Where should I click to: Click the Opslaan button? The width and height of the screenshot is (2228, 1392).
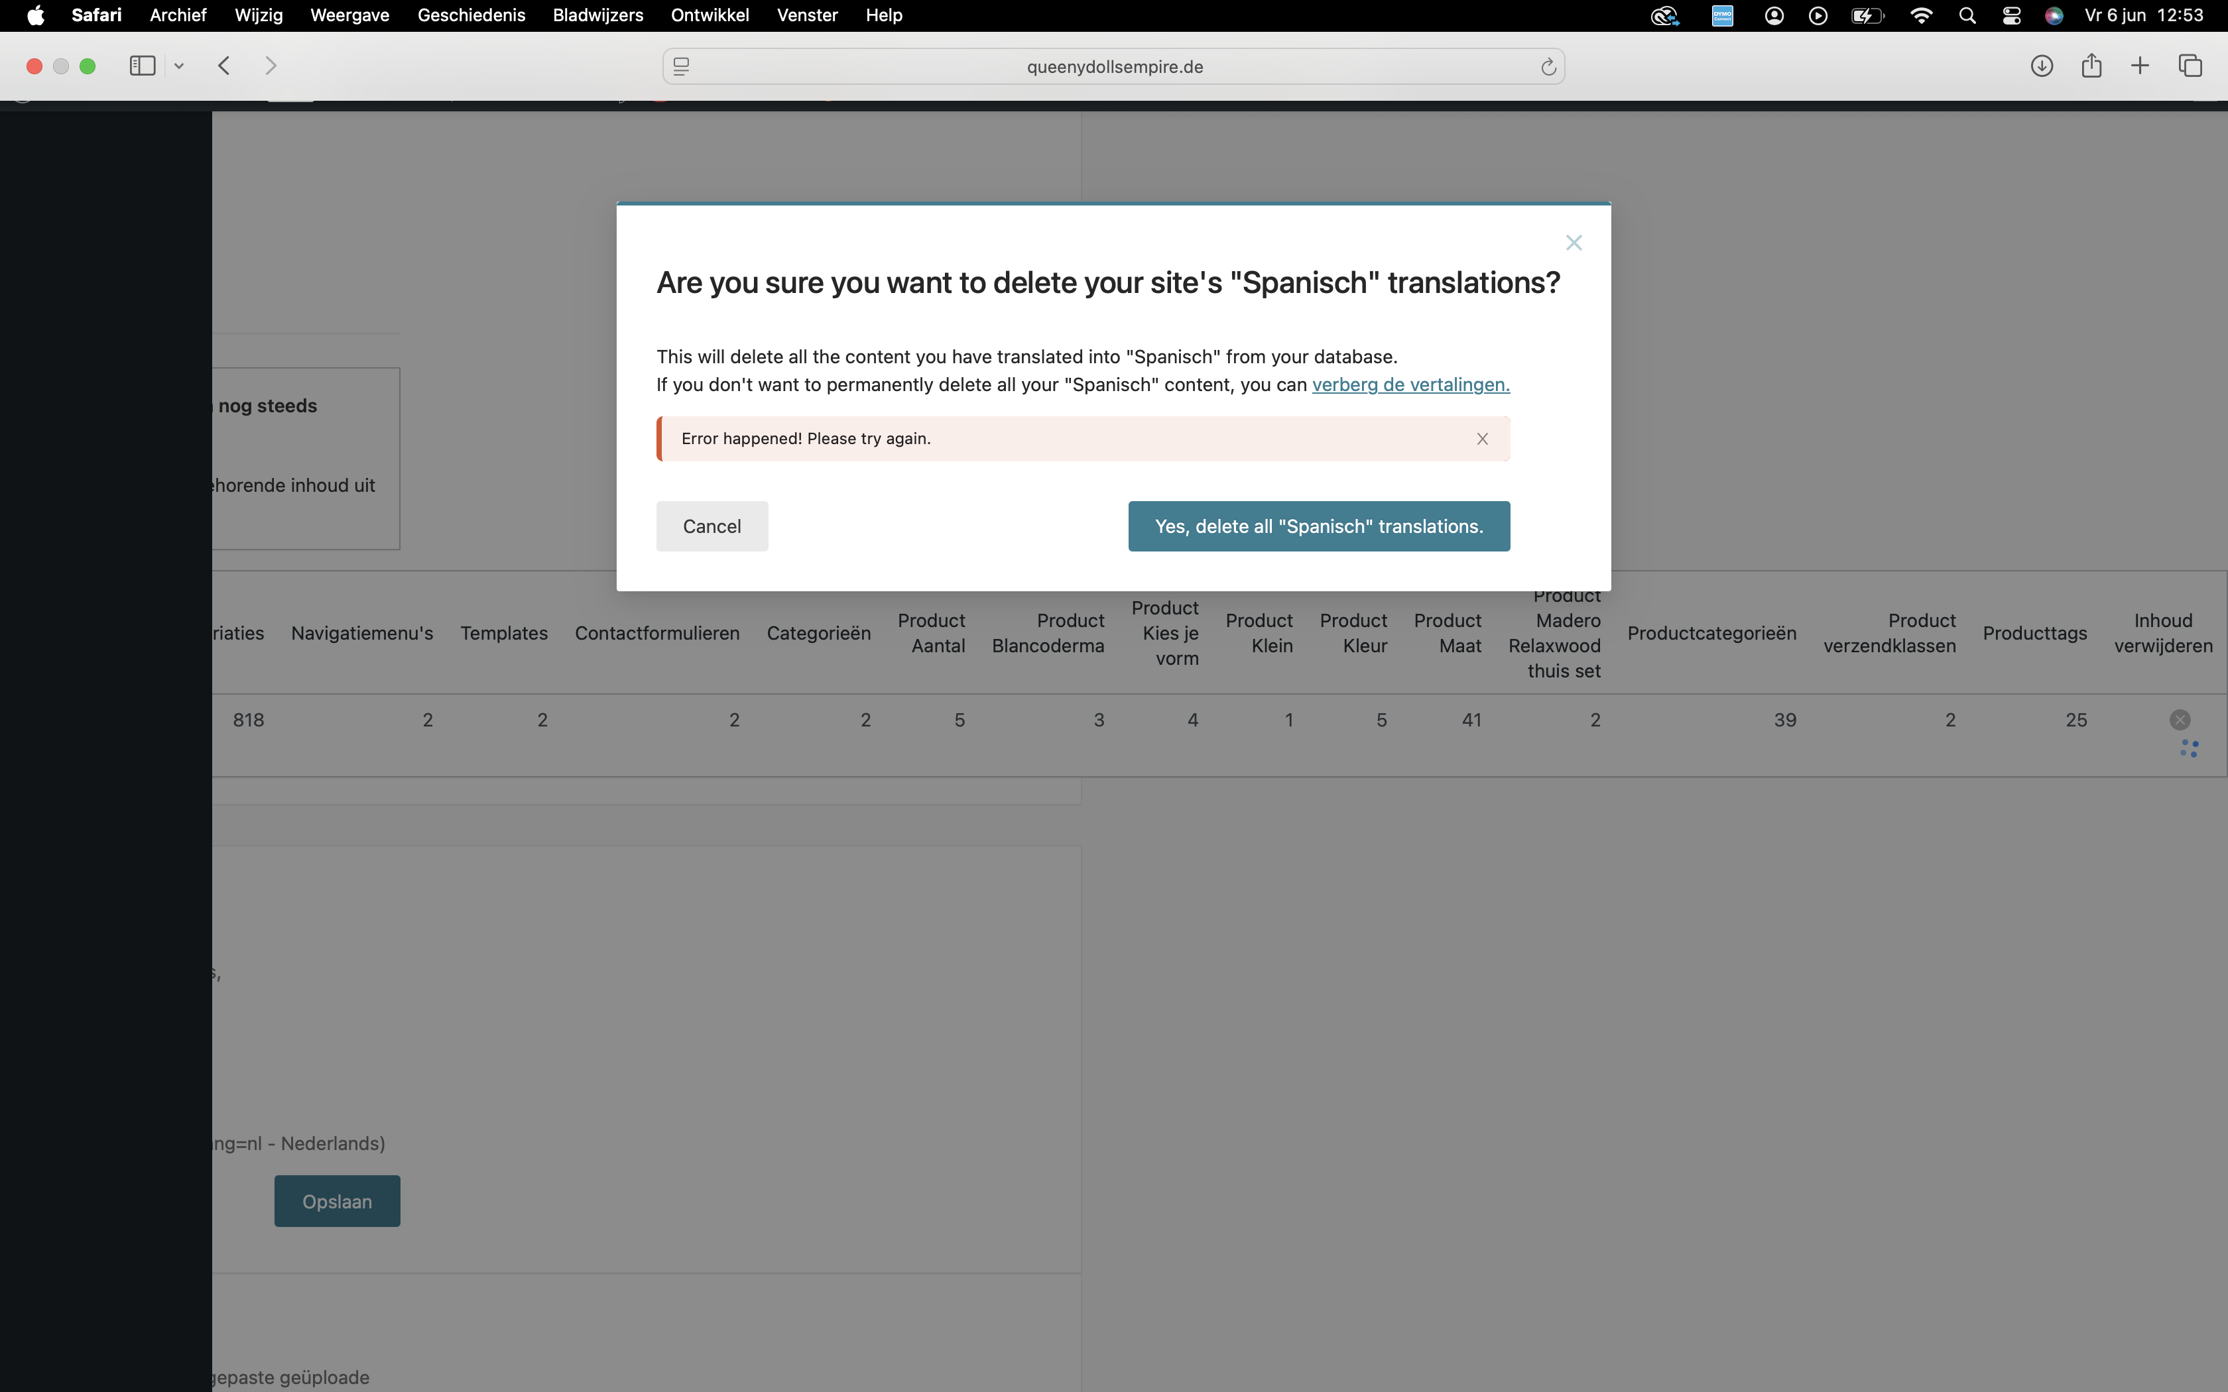337,1200
